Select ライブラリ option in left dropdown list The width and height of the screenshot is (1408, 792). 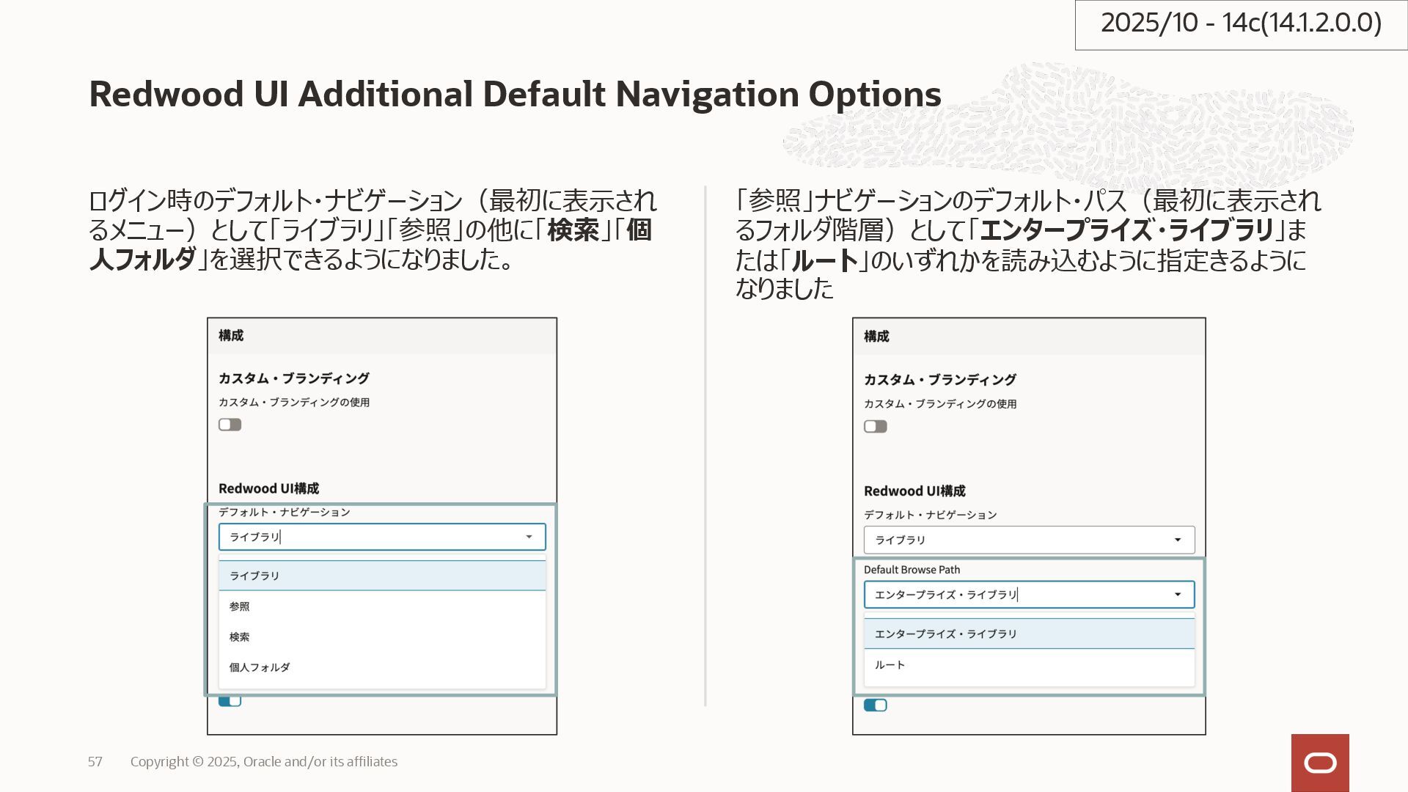coord(254,576)
